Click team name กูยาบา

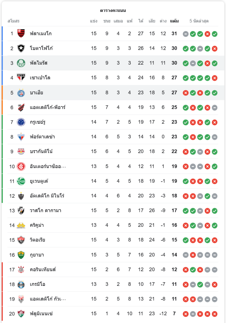[37, 255]
